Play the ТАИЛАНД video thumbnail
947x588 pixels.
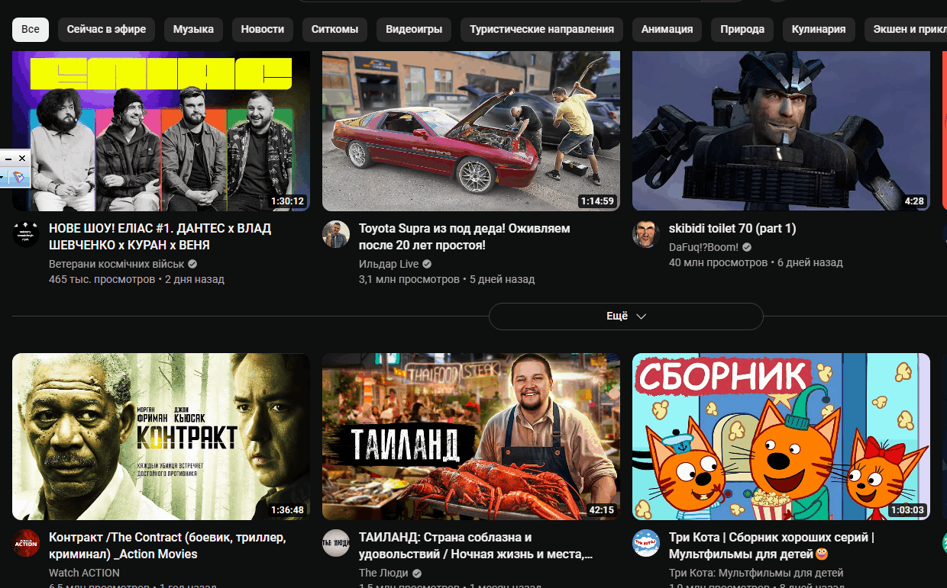click(x=471, y=436)
